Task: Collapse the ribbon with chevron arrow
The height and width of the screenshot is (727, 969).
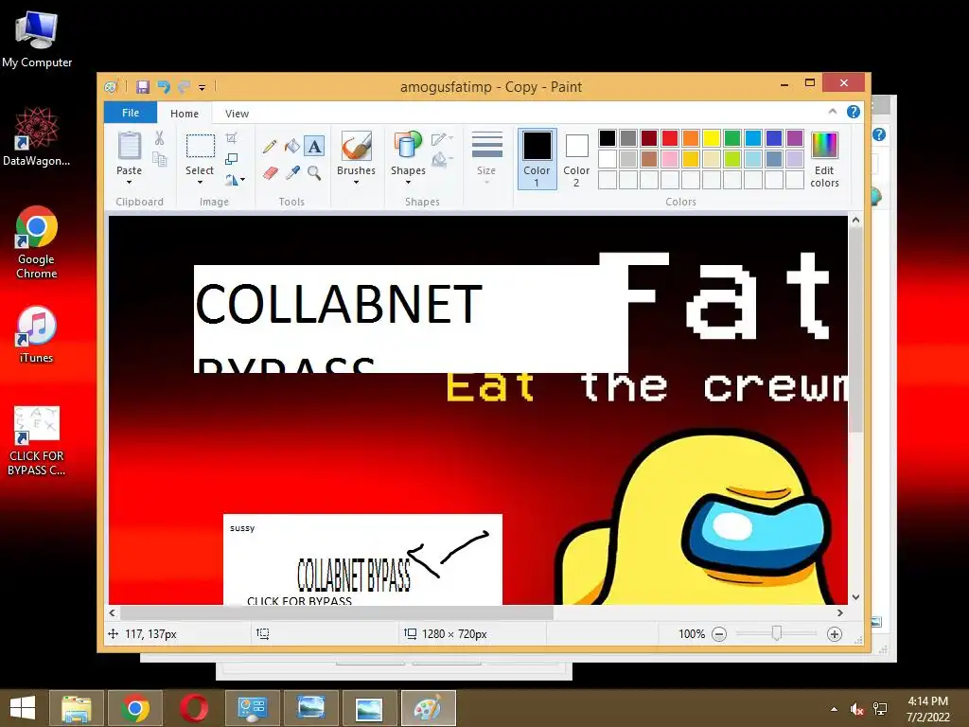Action: (833, 112)
